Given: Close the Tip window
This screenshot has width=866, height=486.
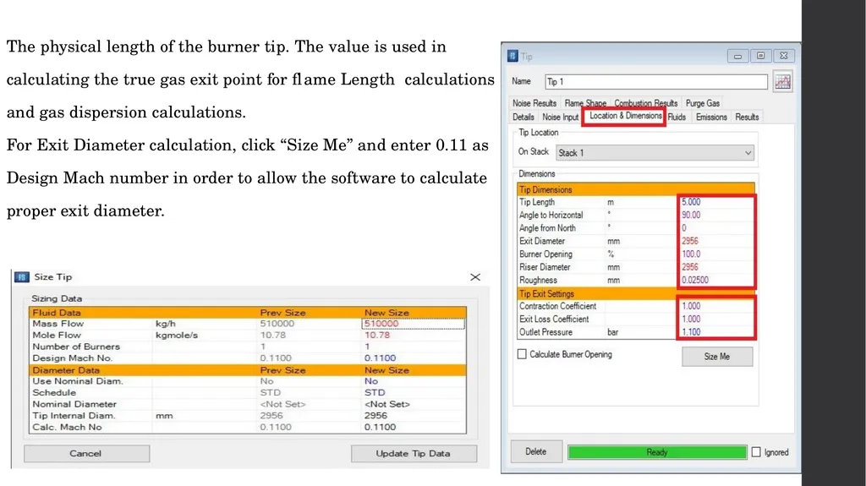Looking at the screenshot, I should [784, 56].
